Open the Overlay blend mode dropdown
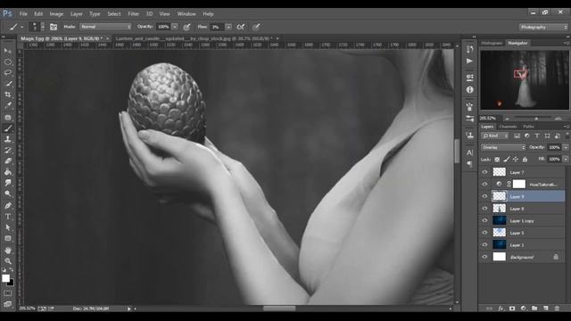Viewport: 571px width, 321px height. click(x=503, y=147)
